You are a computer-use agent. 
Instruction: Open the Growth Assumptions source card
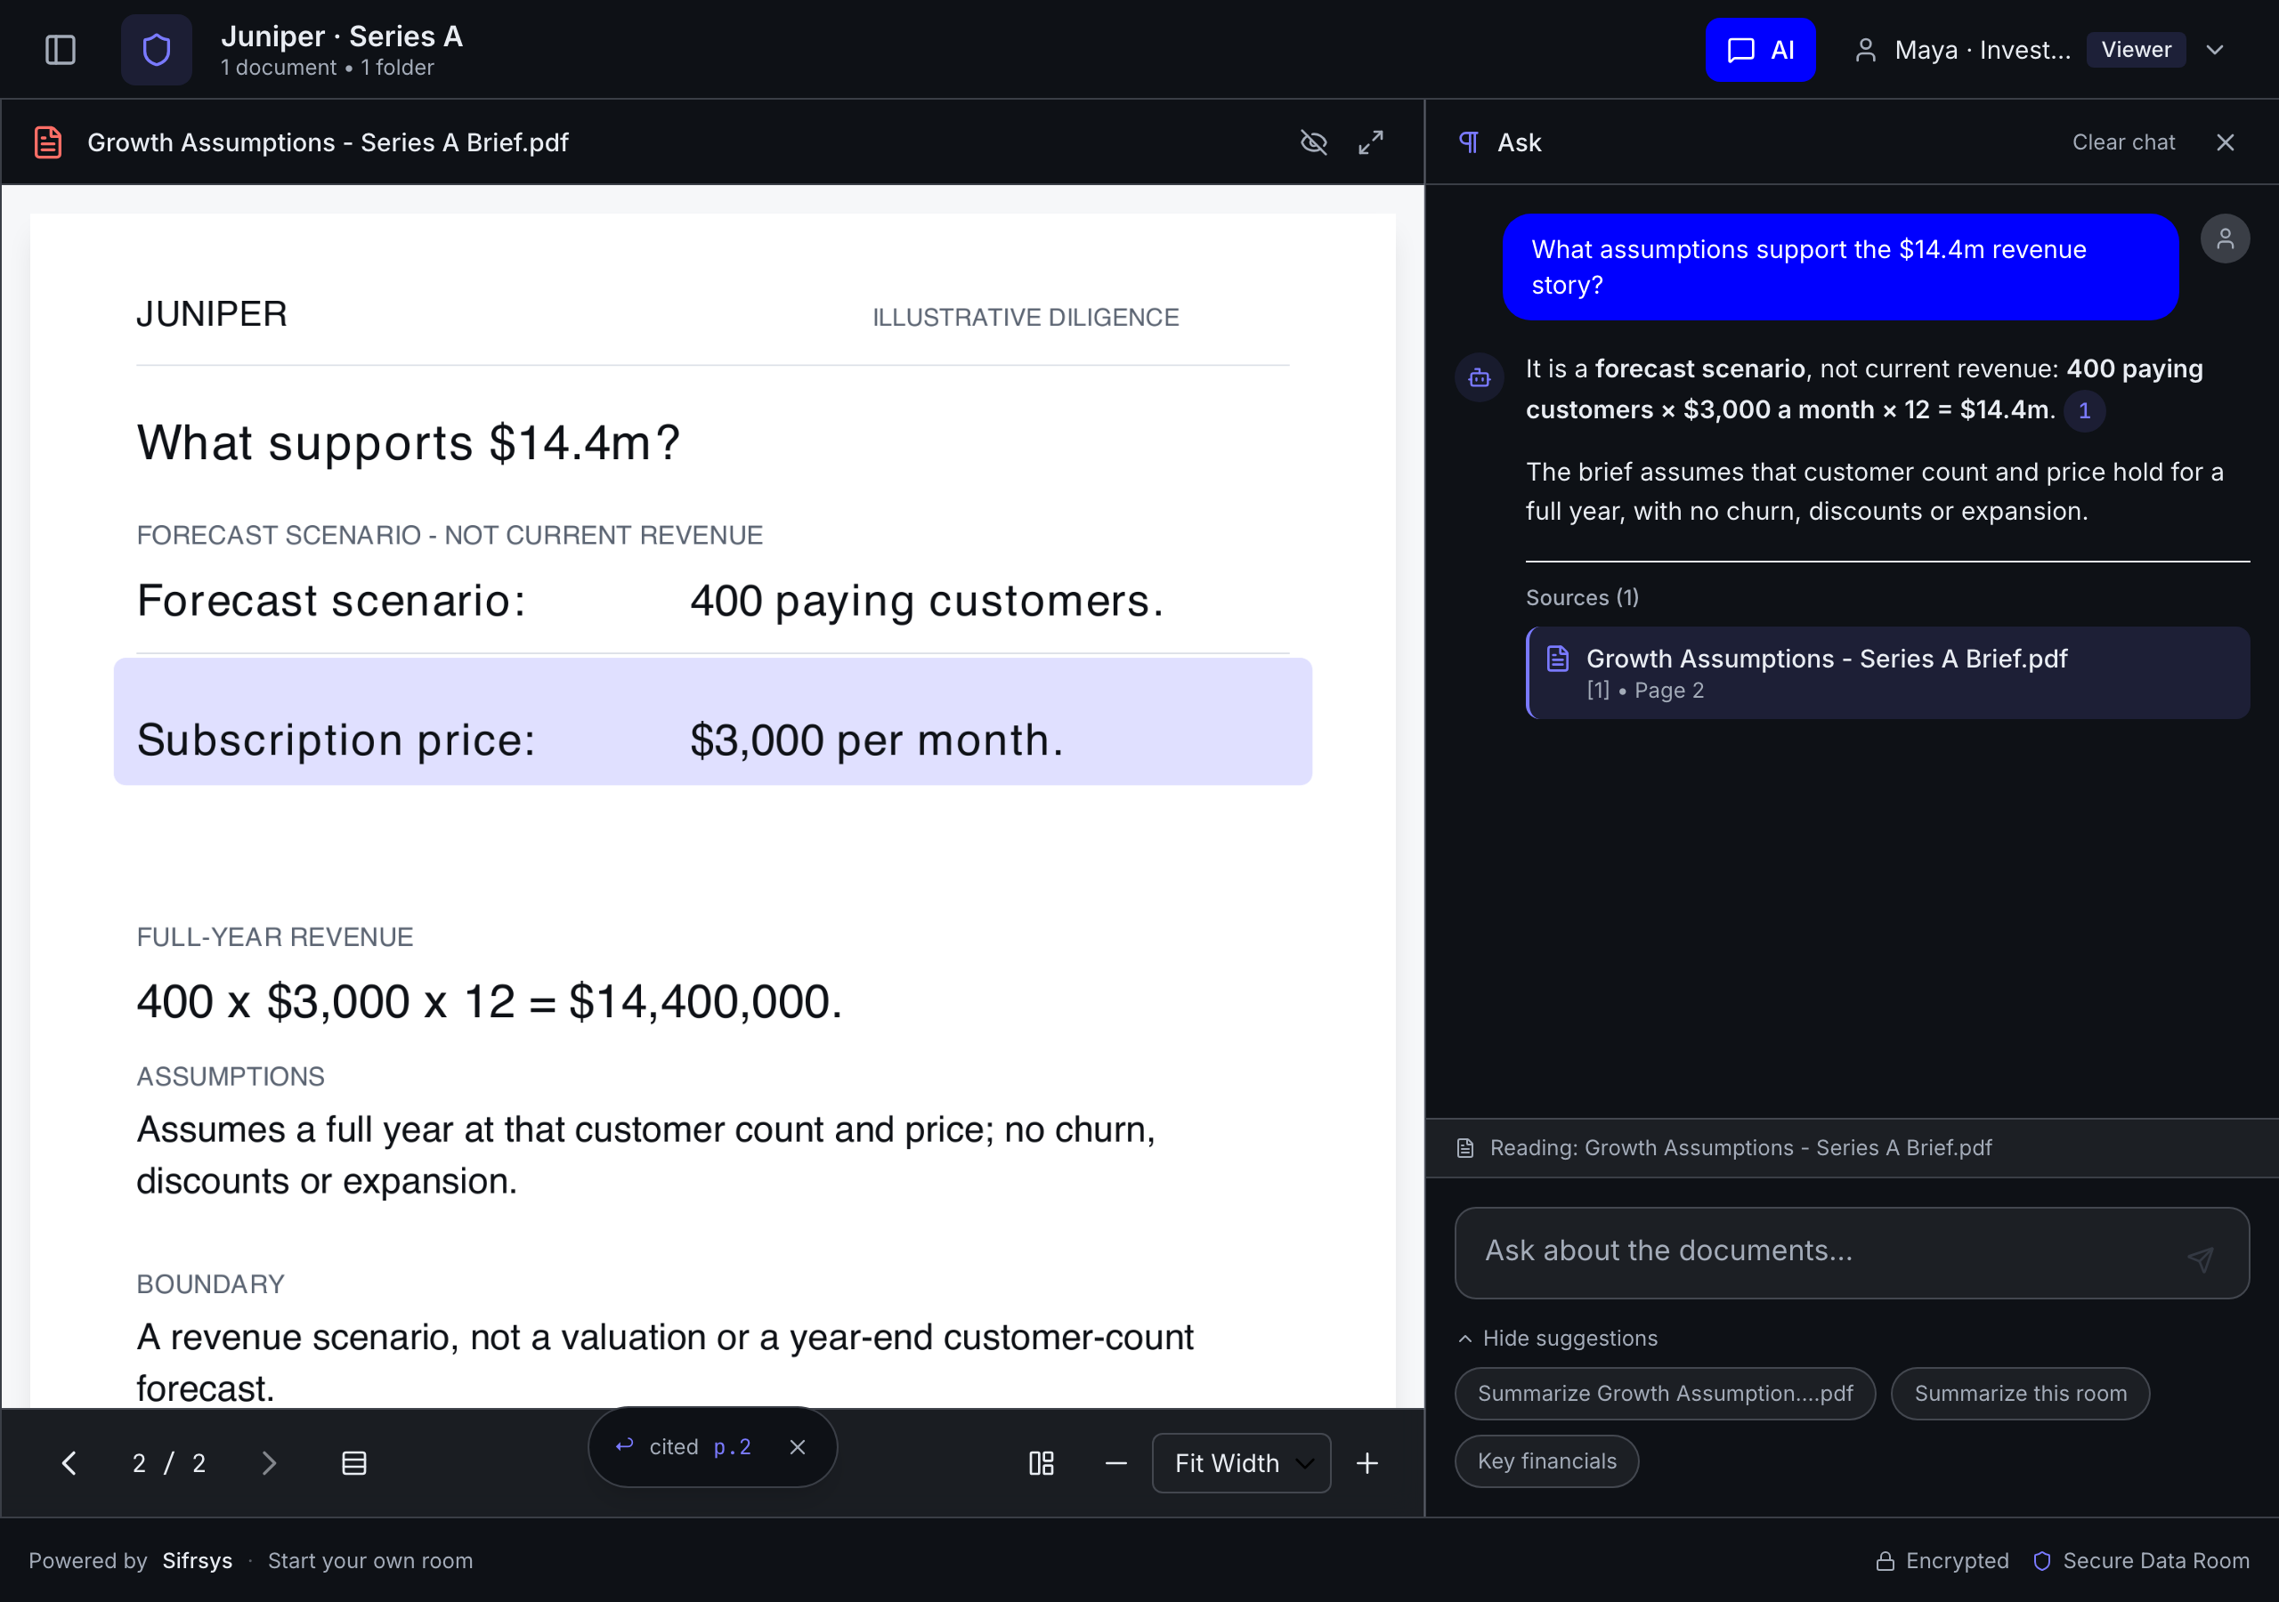pyautogui.click(x=1887, y=673)
